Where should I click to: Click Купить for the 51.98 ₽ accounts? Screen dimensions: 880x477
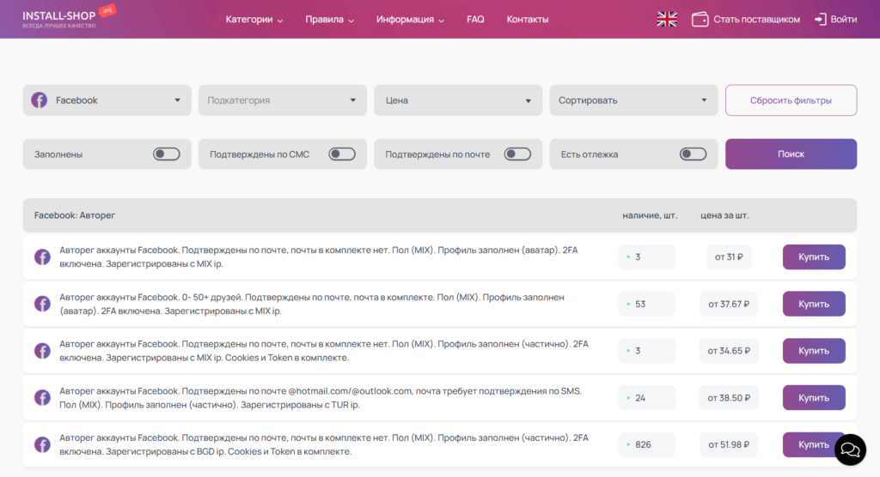[x=814, y=444]
